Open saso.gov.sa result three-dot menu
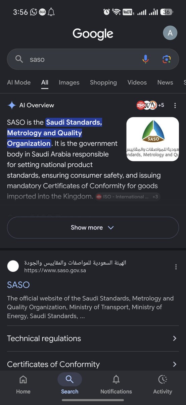 (176, 267)
